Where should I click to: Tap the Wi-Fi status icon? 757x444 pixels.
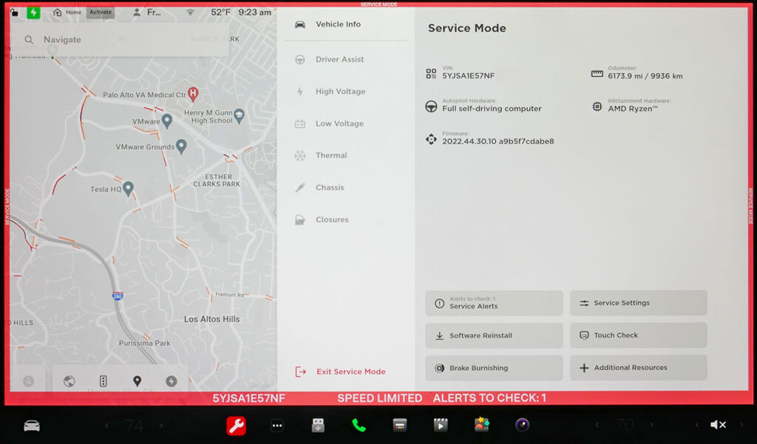[x=191, y=13]
